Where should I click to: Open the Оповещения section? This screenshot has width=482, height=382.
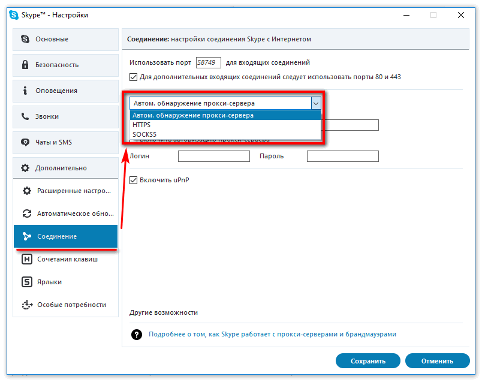(x=65, y=91)
